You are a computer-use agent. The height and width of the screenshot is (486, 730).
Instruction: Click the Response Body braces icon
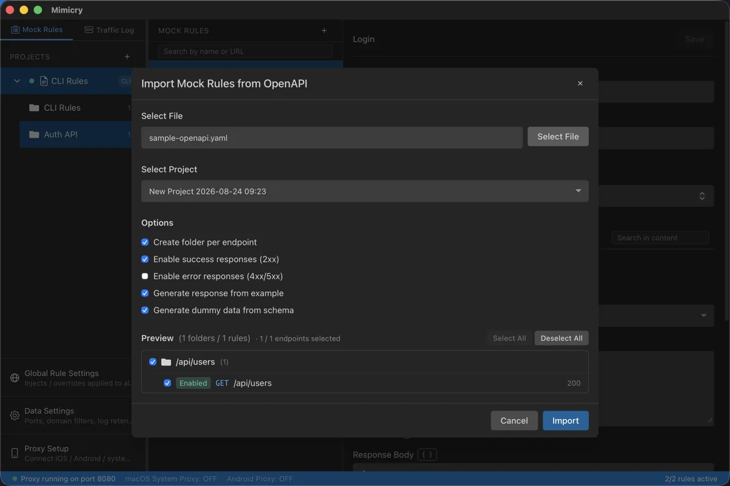click(x=427, y=454)
